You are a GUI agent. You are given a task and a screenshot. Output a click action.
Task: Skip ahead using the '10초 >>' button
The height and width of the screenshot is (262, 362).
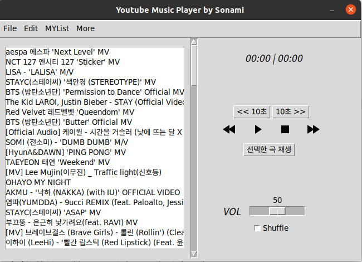291,112
